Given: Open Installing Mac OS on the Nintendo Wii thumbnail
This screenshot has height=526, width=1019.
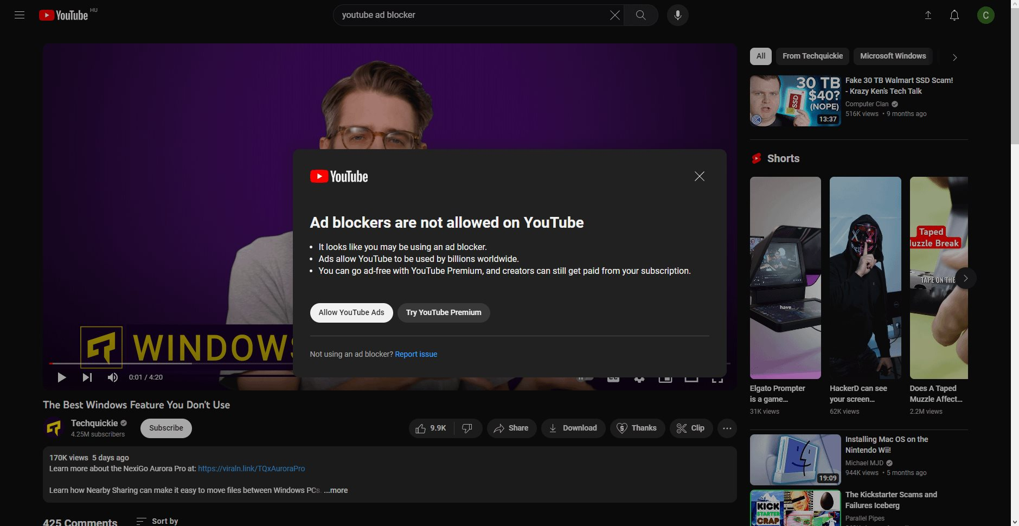Looking at the screenshot, I should 795,460.
